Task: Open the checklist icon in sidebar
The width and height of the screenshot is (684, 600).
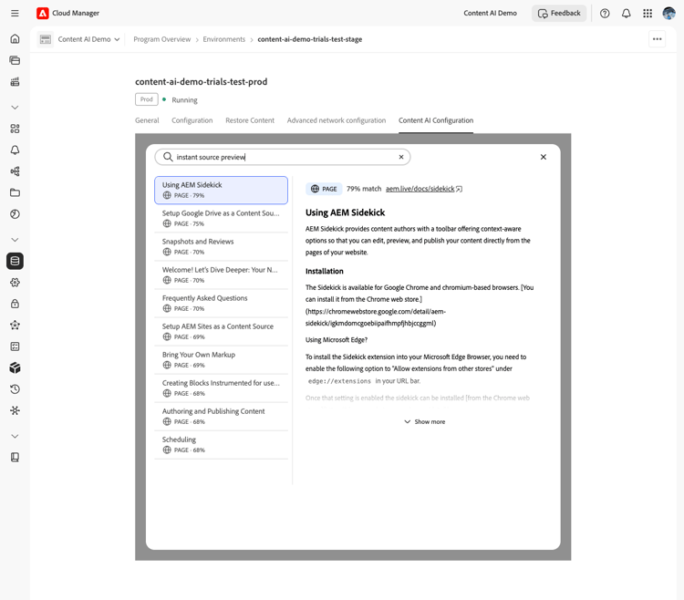Action: [15, 347]
